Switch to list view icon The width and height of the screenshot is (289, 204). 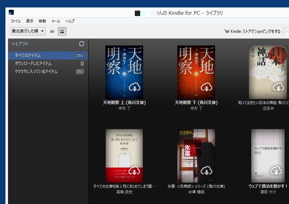coord(52,31)
